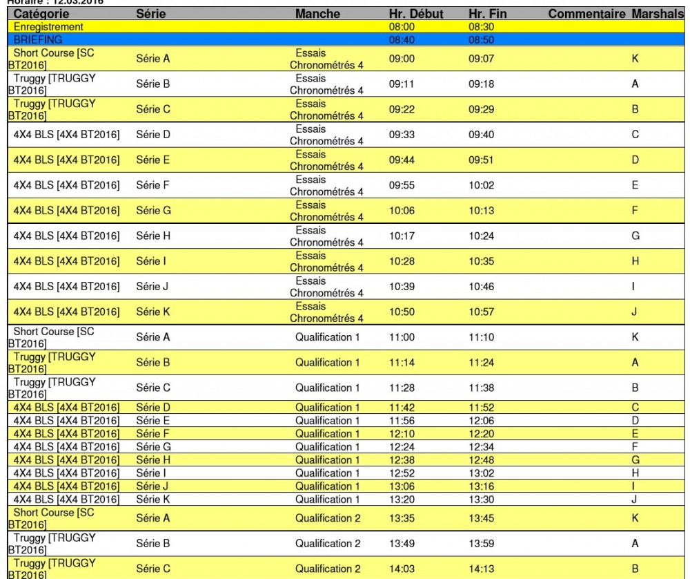Click the 12:20 end time

(482, 434)
